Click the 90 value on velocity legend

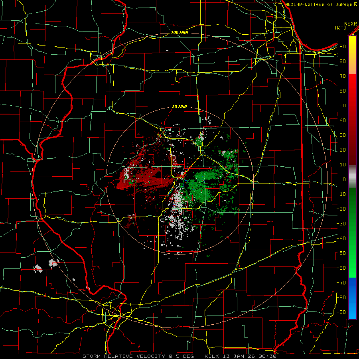tap(343, 47)
